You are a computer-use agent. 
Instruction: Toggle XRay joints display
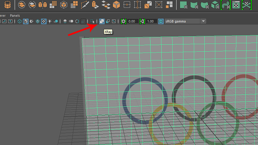pyautogui.click(x=114, y=21)
